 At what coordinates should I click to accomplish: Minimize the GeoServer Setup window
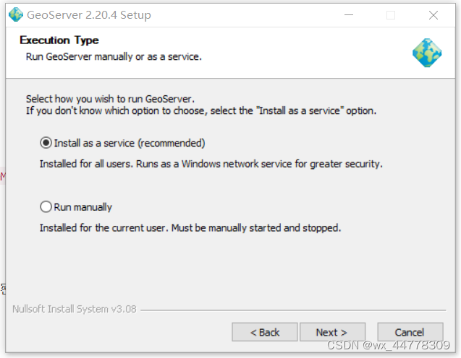[349, 14]
